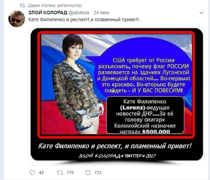Open the tweet's 24 июн. timestamp
The image size is (210, 180).
pyautogui.click(x=102, y=13)
